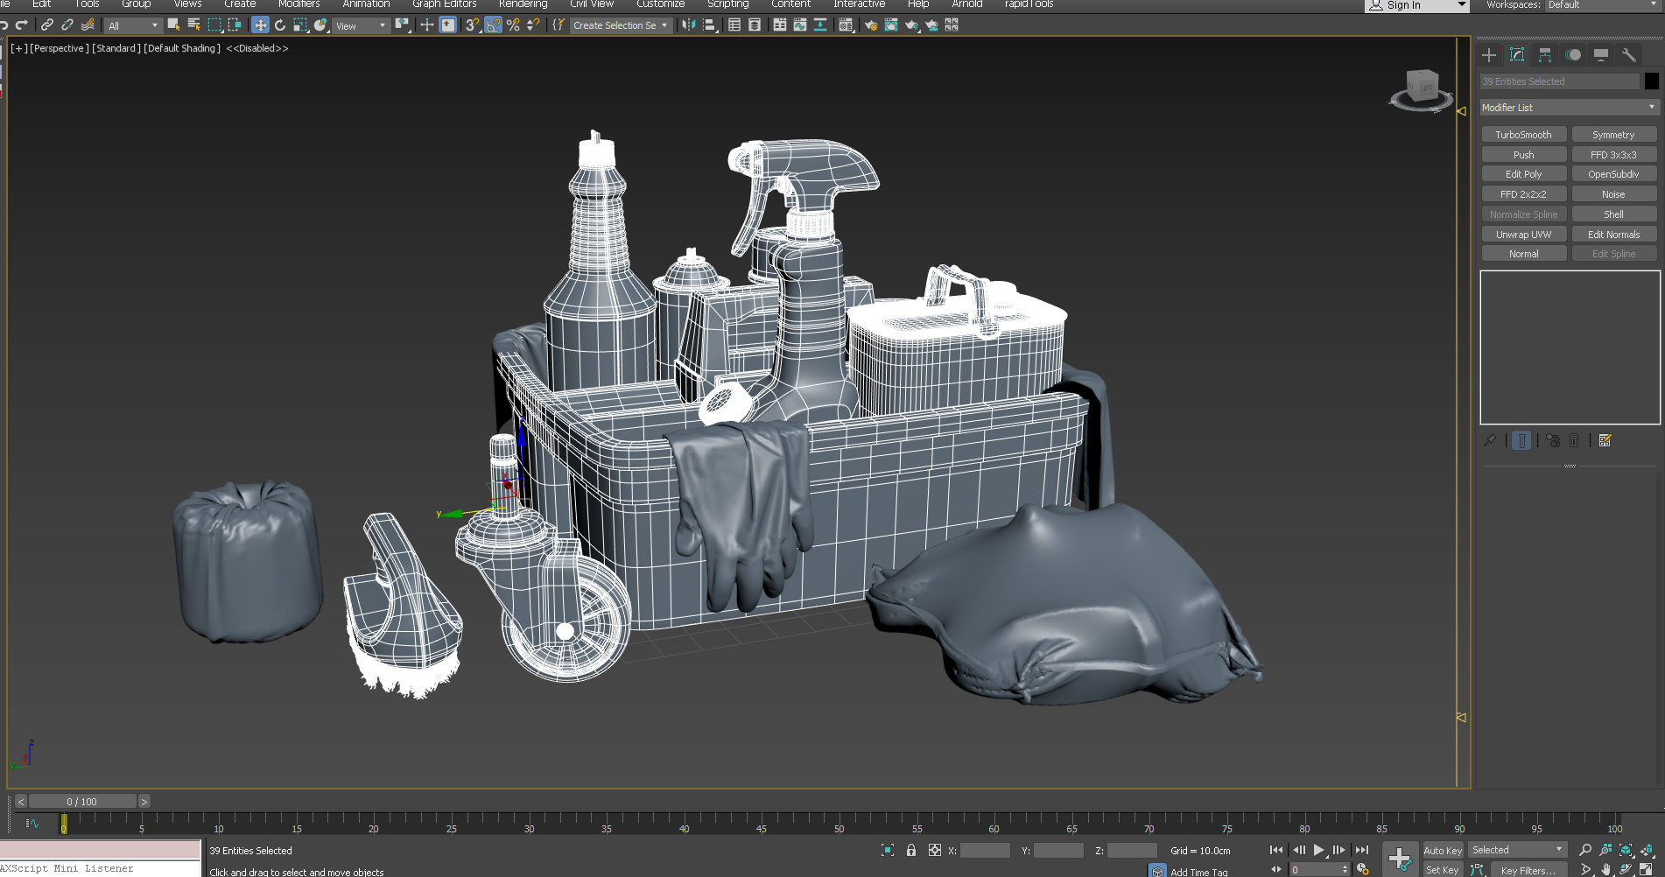Open the View reference coordinate dropdown
1665x877 pixels.
[x=361, y=26]
